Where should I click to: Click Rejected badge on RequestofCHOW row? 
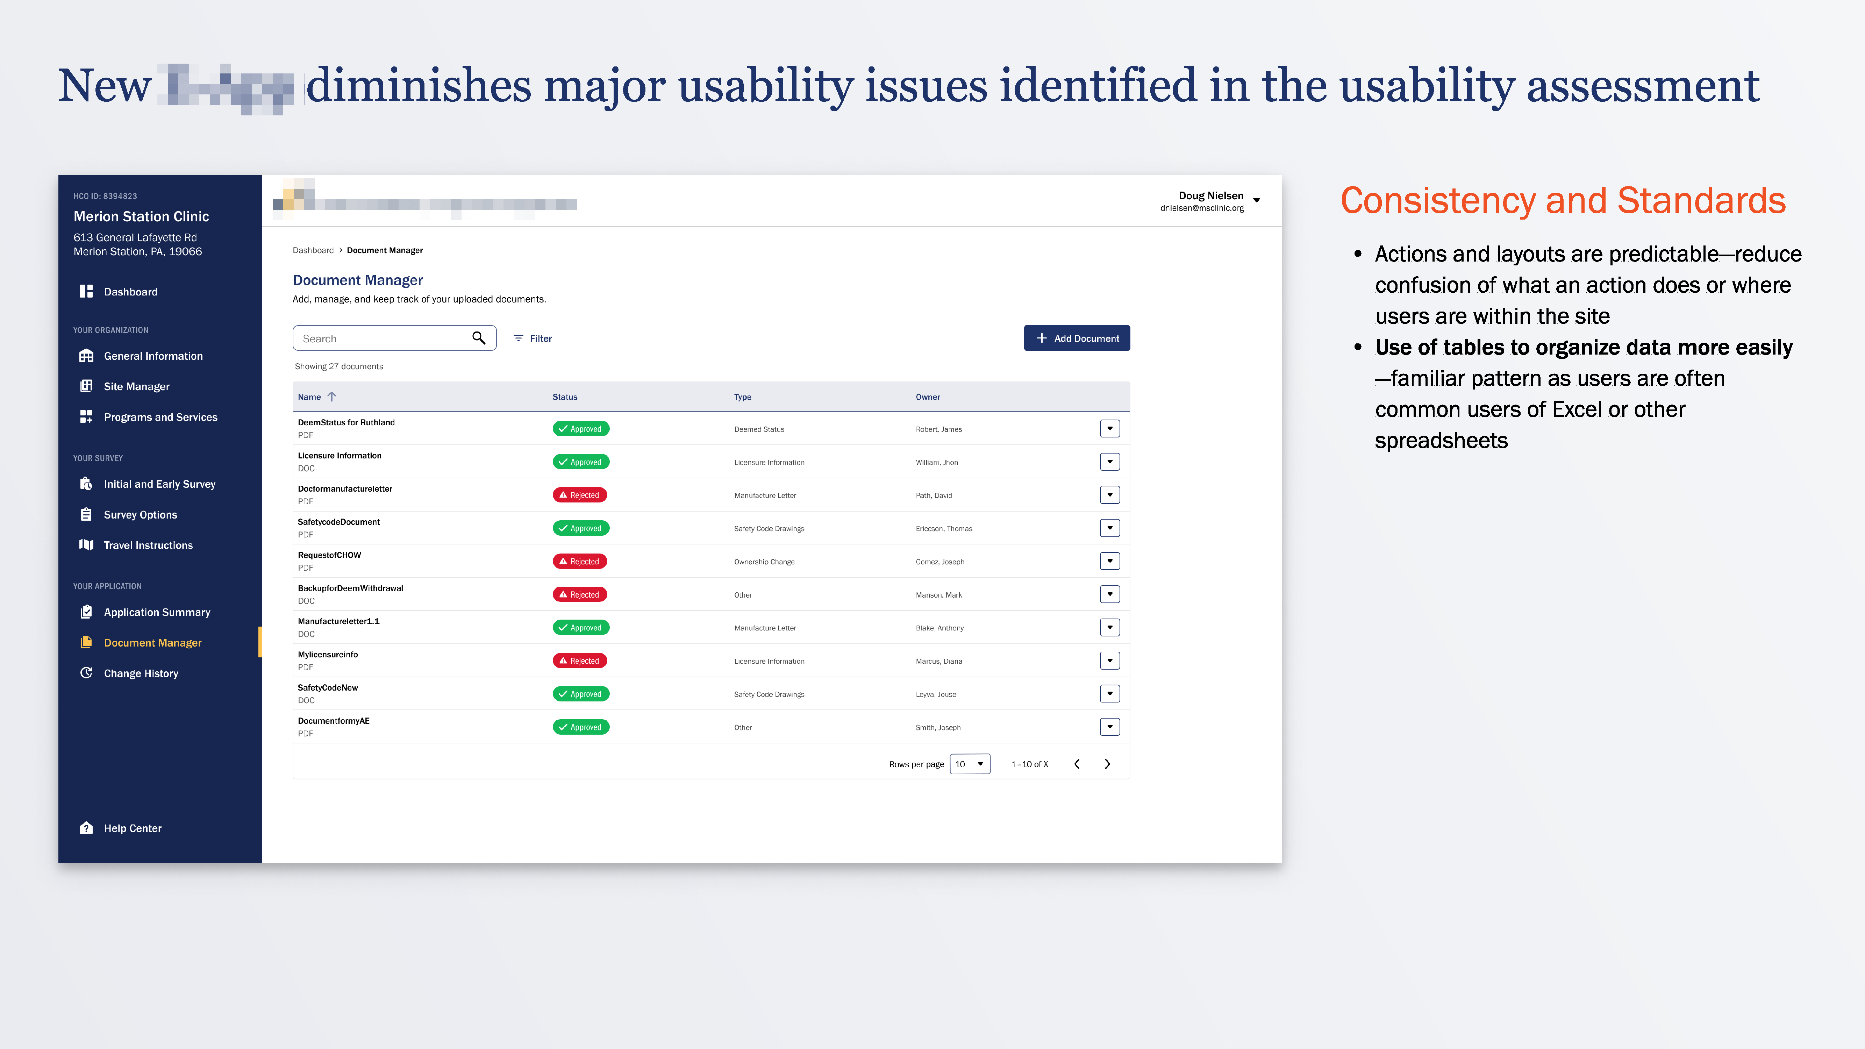click(580, 561)
